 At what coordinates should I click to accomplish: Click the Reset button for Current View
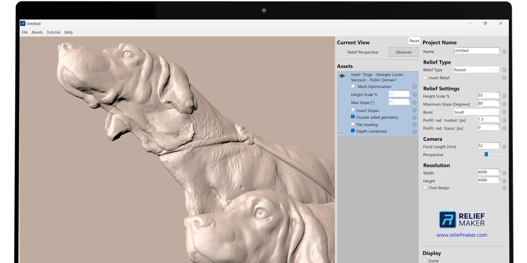[414, 41]
